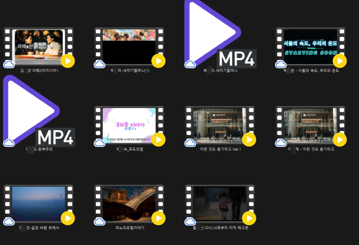The height and width of the screenshot is (245, 359).
Task: Select the 서울의 속도, 우리의 온도 thumbnail
Action: pos(310,46)
